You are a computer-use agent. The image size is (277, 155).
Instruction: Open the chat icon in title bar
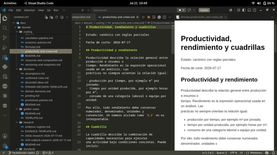click(189, 10)
